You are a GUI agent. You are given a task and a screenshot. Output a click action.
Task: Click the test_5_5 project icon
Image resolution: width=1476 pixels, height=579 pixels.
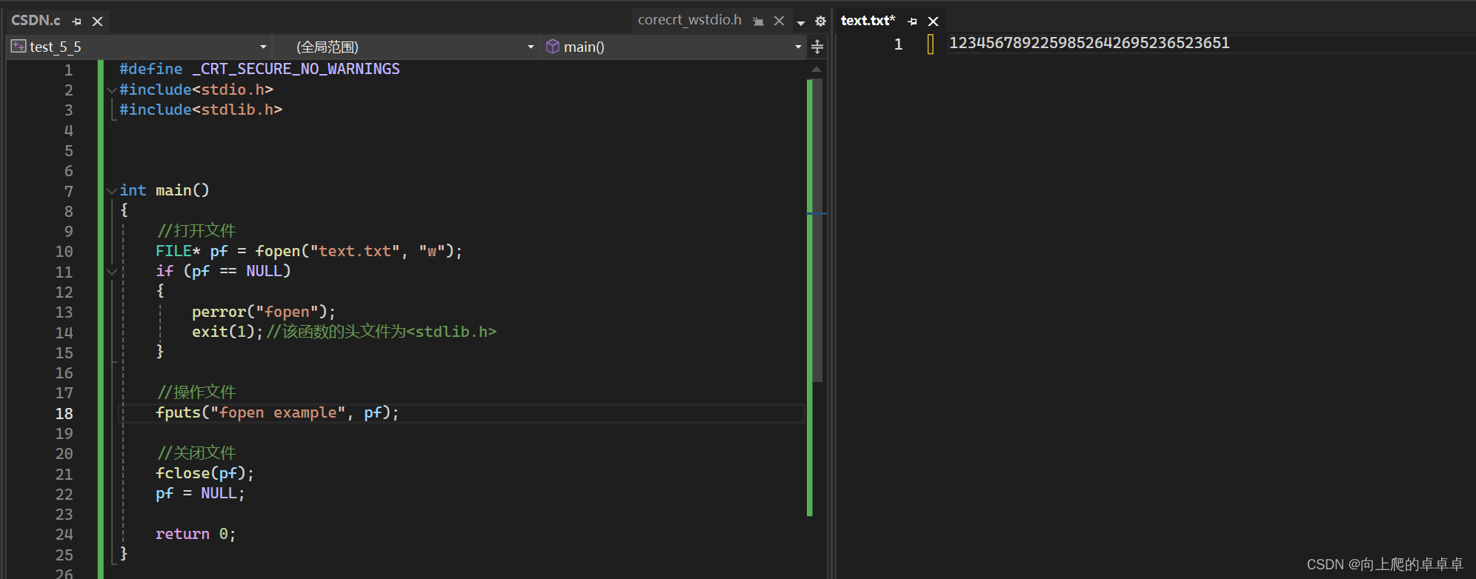(19, 47)
